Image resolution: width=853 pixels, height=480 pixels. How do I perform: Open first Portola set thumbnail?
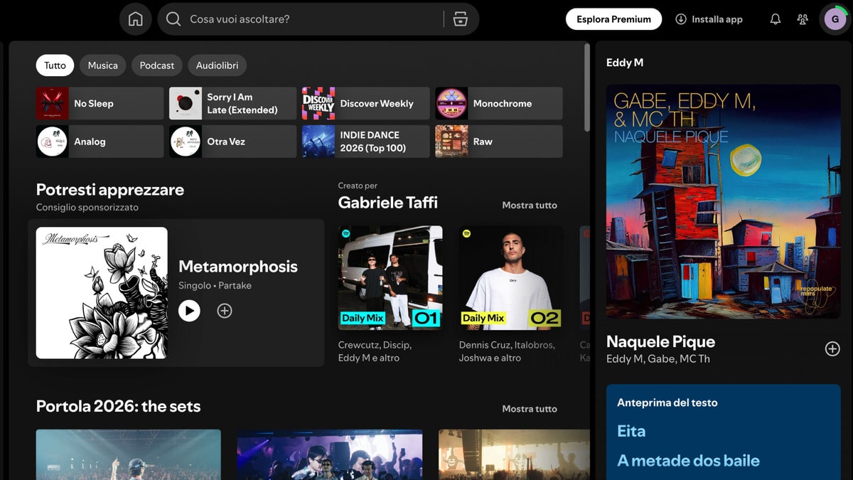(x=129, y=454)
